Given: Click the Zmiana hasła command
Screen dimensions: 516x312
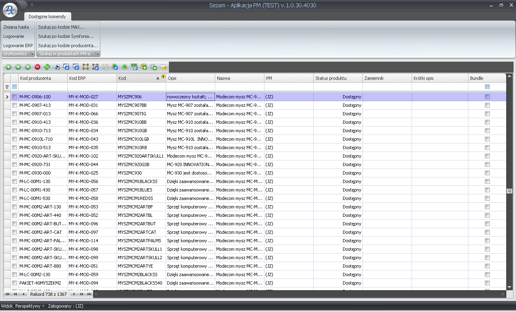Looking at the screenshot, I should (16, 27).
